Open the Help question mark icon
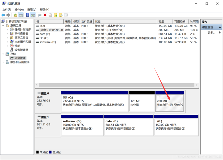223x160 pixels. 28,15
